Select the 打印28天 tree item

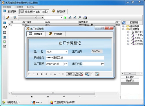coord(139,44)
